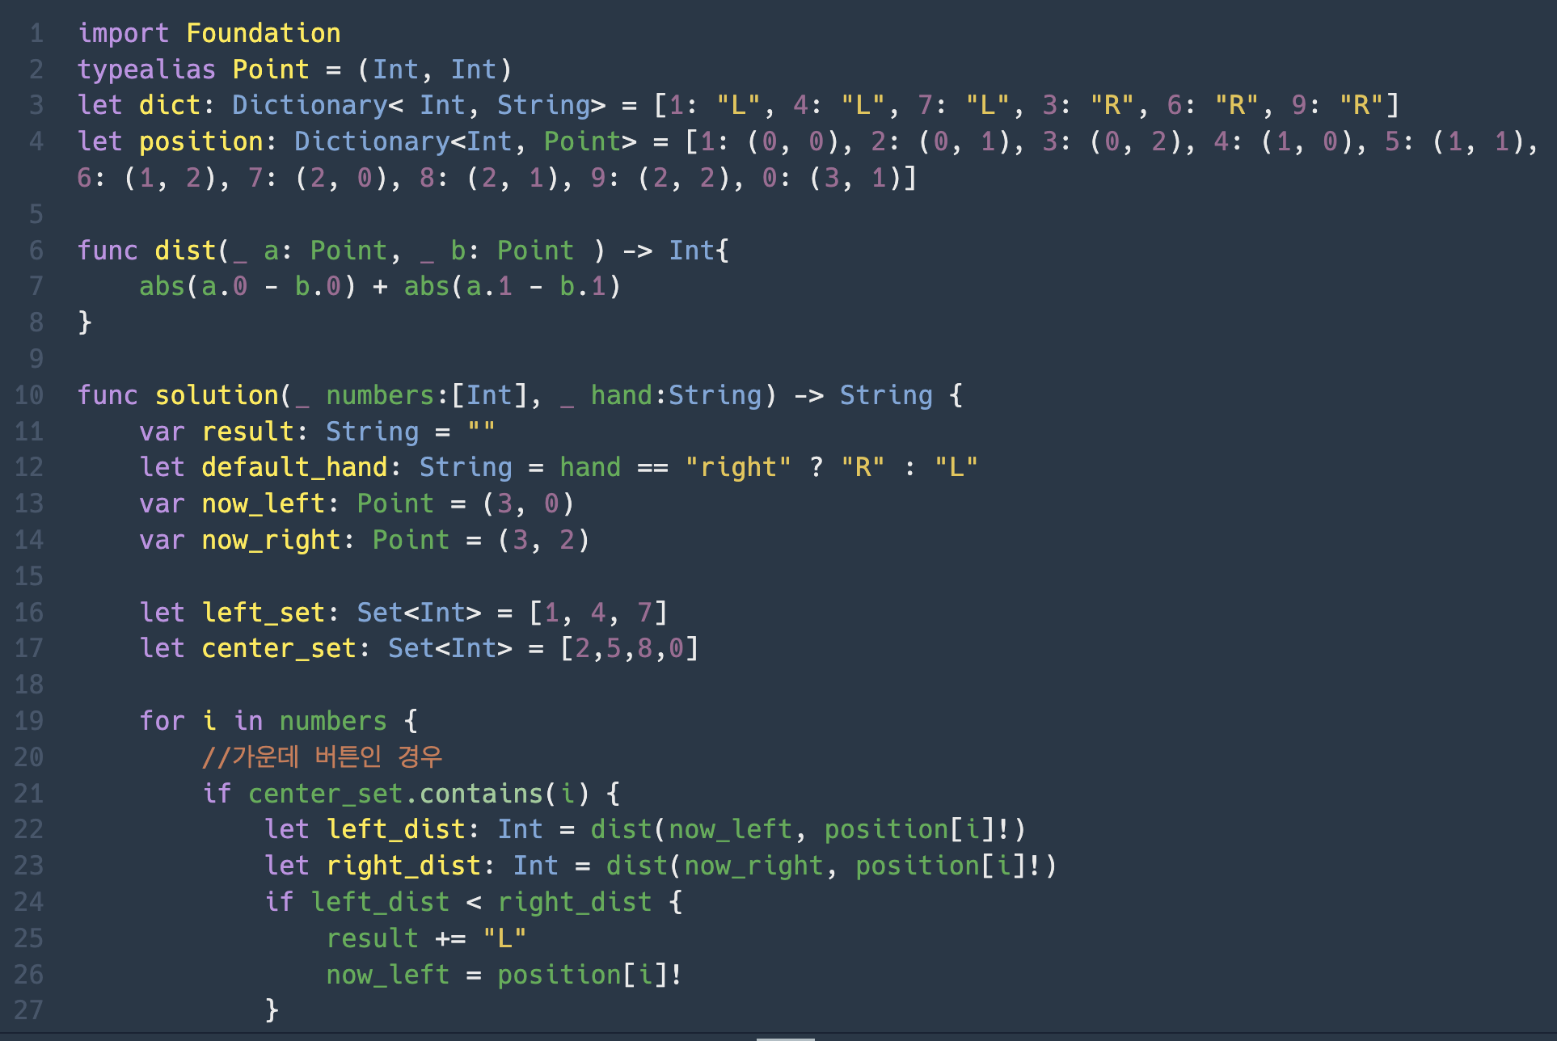Place cursor on typealias keyword
The image size is (1557, 1041).
pyautogui.click(x=146, y=70)
